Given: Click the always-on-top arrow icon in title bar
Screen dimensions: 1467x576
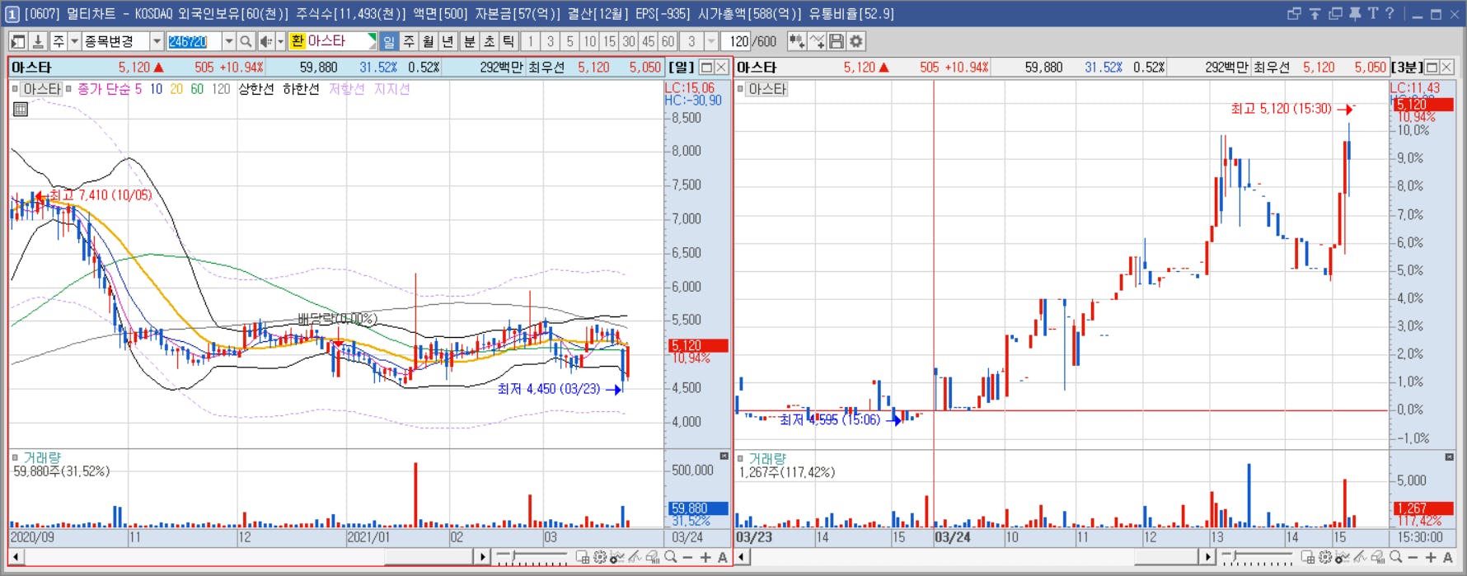Looking at the screenshot, I should [x=1315, y=14].
